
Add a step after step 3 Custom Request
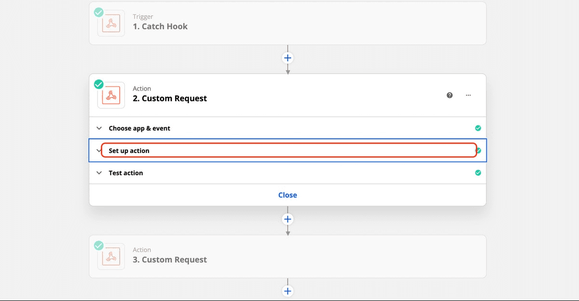(288, 291)
